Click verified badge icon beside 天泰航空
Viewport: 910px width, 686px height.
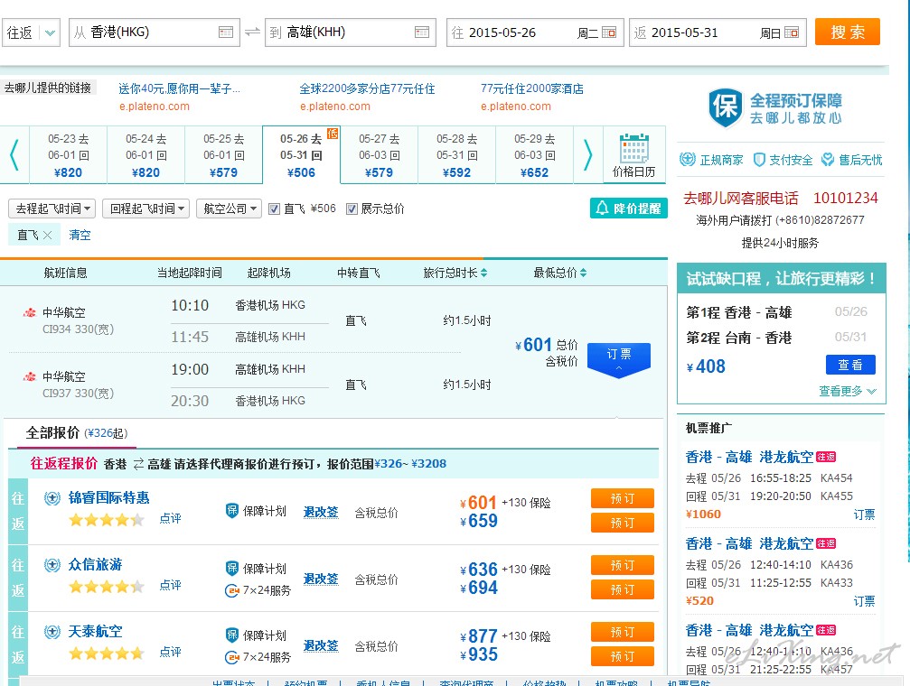click(52, 632)
